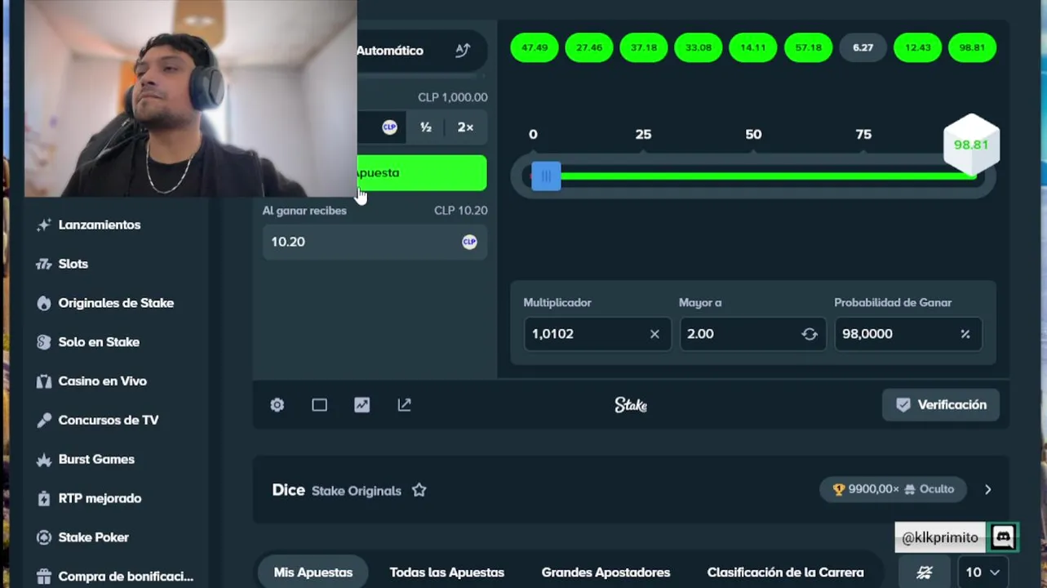
Task: Click the losing result pill 6.27
Action: [x=863, y=47]
